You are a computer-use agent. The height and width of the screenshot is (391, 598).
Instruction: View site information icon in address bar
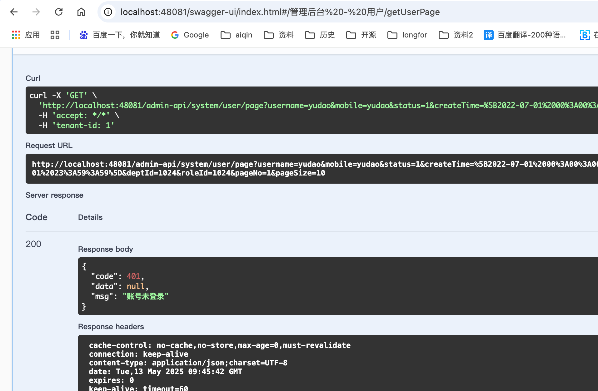coord(108,12)
